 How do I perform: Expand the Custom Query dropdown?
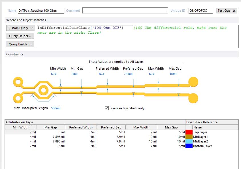20,28
